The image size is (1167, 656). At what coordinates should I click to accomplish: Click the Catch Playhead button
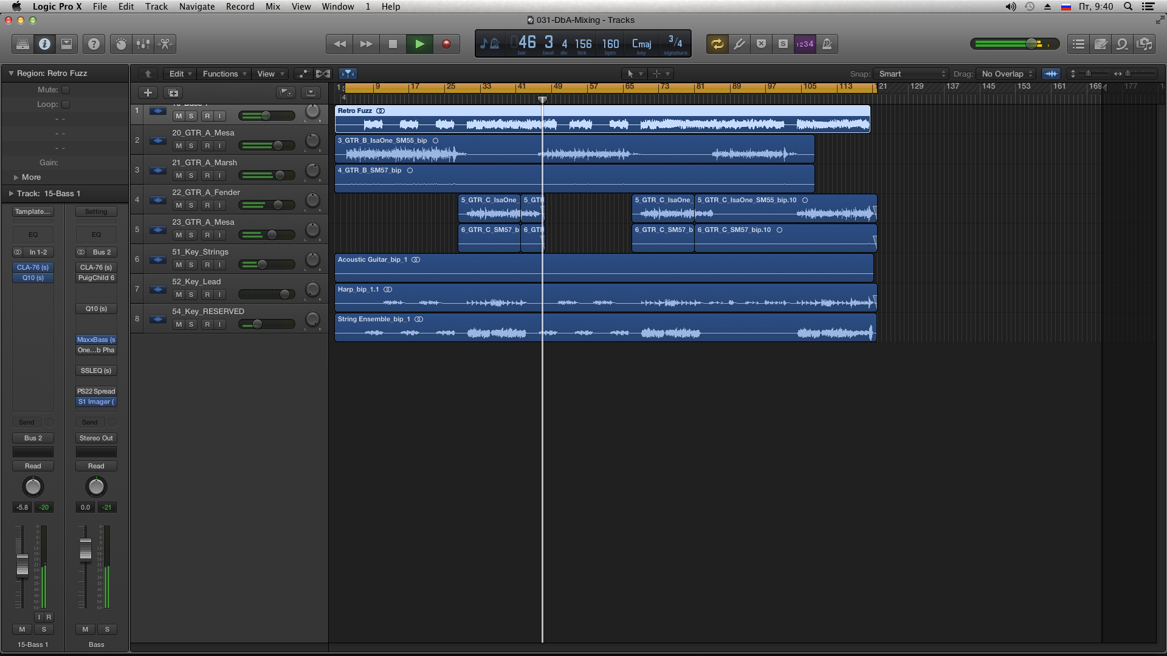point(348,73)
